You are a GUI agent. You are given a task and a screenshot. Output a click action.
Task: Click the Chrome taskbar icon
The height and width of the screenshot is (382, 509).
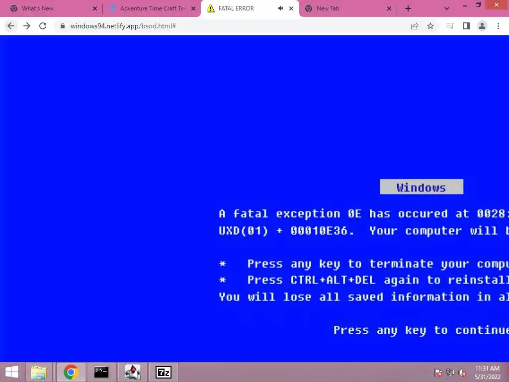[71, 372]
